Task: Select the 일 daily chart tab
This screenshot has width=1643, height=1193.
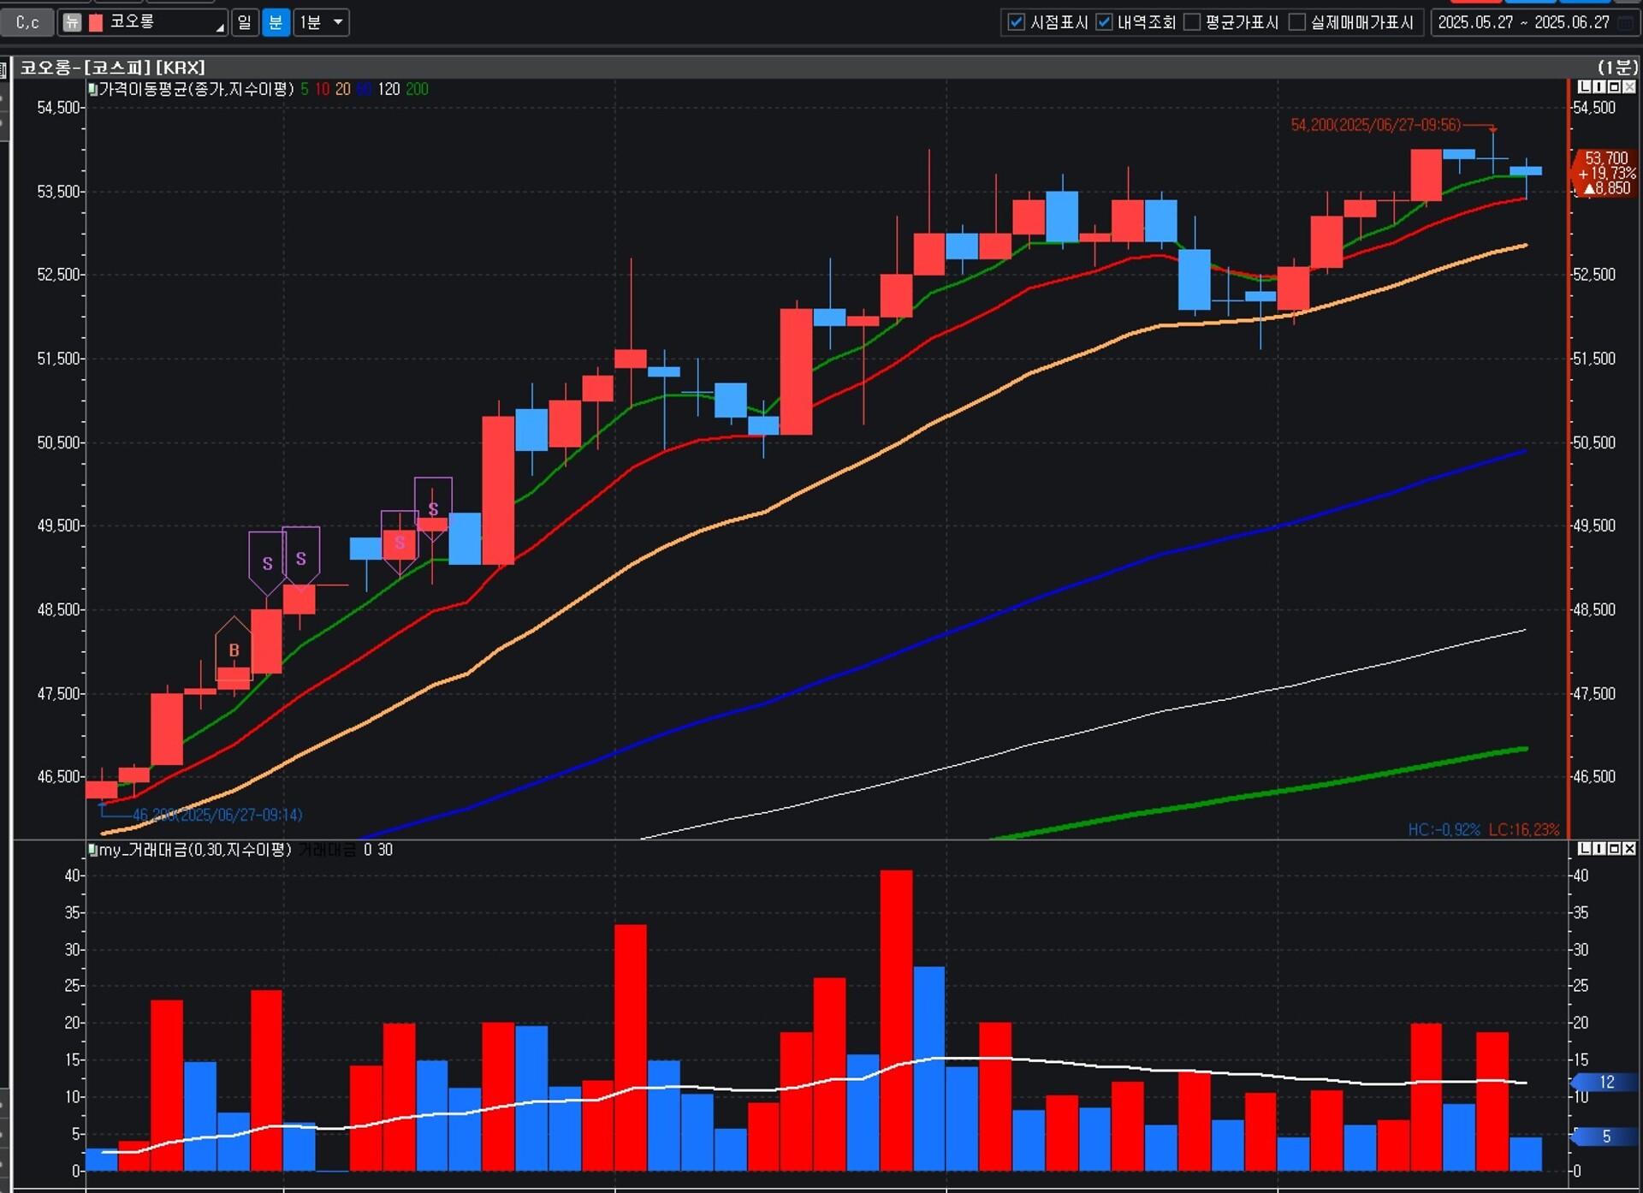Action: click(x=245, y=22)
